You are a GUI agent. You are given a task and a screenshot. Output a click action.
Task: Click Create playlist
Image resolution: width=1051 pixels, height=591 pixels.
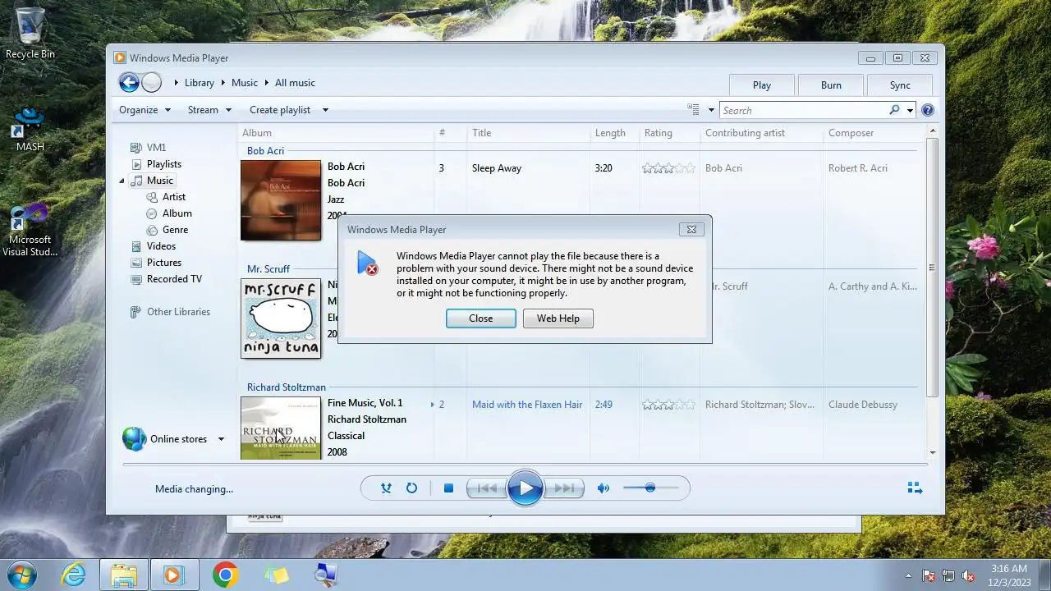[x=280, y=110]
